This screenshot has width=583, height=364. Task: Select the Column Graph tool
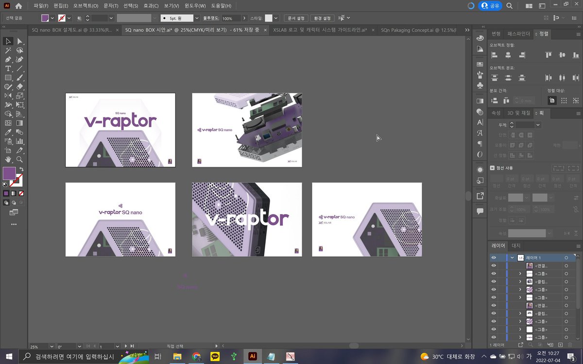(20, 141)
